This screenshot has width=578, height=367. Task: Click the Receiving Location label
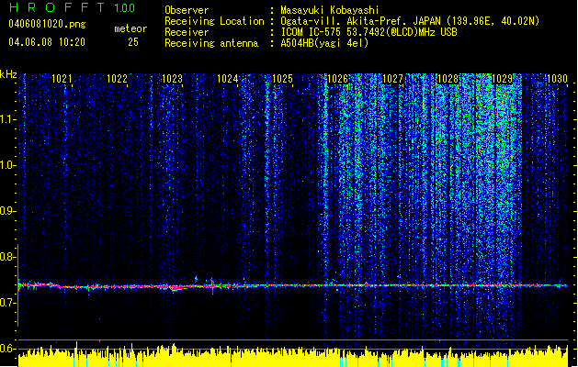(214, 21)
